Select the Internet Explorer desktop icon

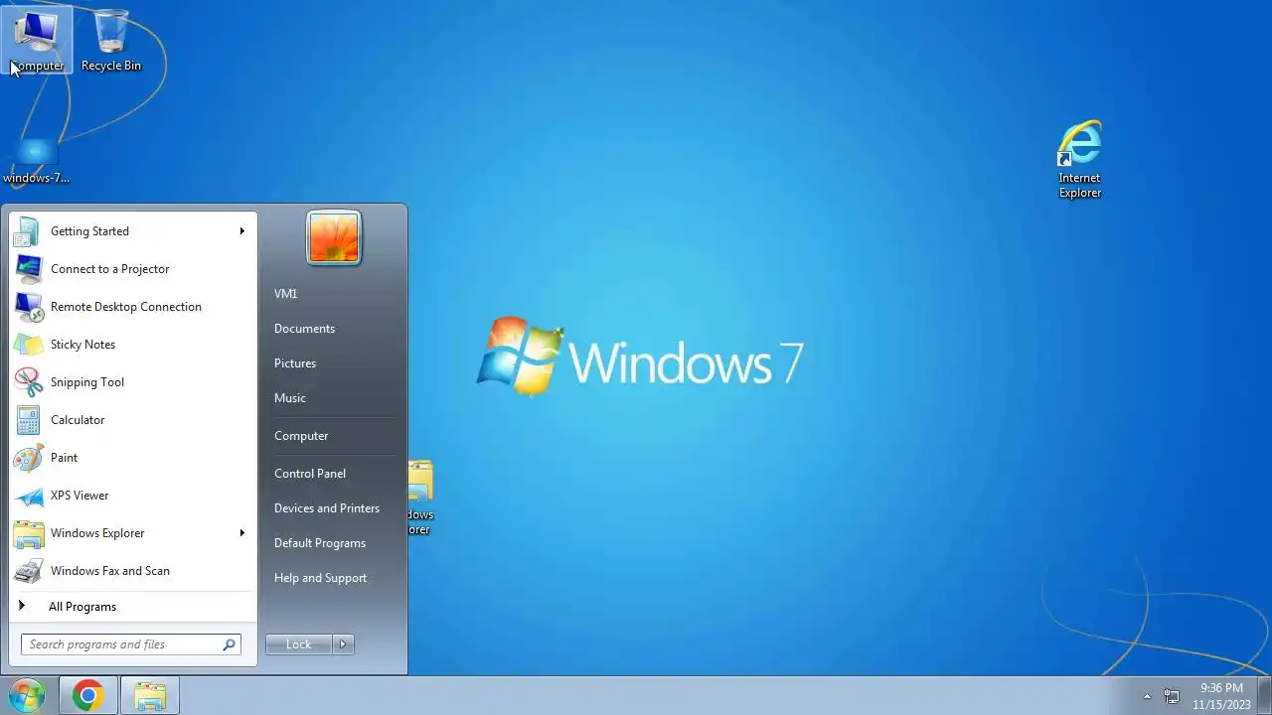1079,159
